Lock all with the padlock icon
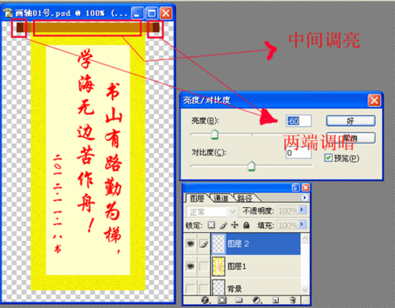 tap(246, 225)
